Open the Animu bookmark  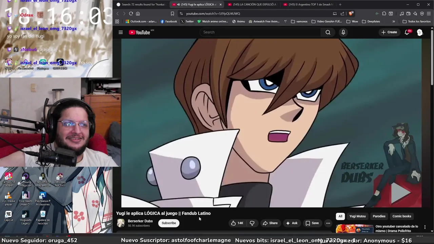click(238, 21)
